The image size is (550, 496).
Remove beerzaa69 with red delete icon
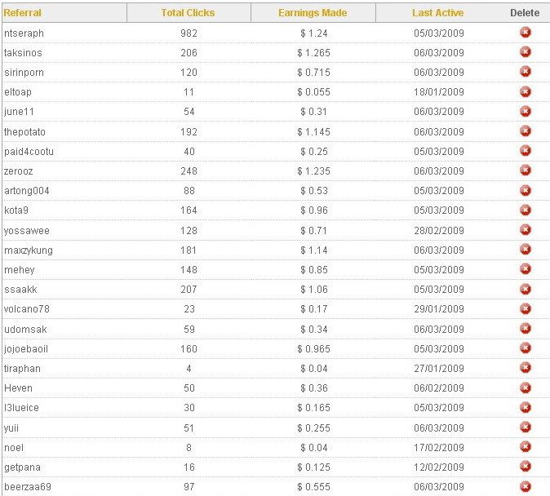(525, 486)
